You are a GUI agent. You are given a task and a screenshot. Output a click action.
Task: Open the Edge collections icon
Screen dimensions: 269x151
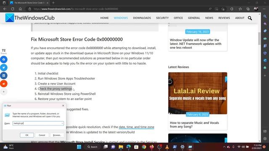[248, 9]
